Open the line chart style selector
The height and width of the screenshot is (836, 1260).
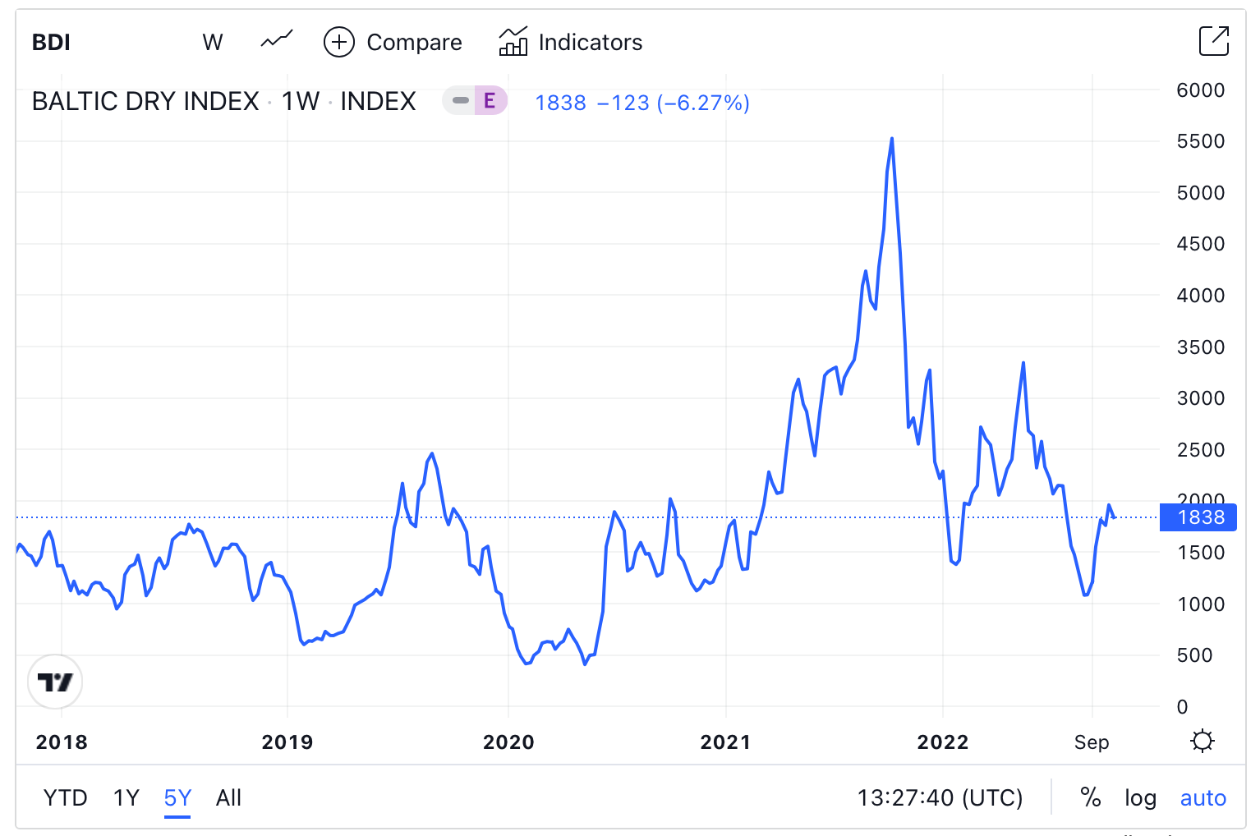pos(277,40)
